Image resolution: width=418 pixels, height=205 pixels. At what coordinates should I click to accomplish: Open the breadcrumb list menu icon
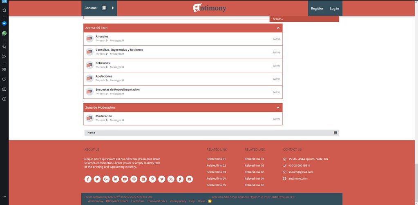coord(335,133)
